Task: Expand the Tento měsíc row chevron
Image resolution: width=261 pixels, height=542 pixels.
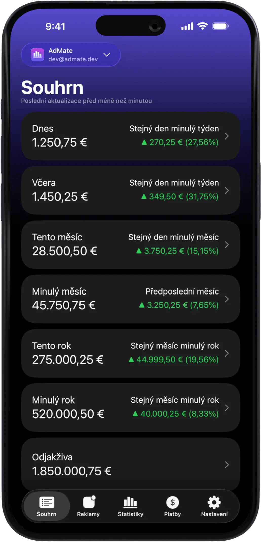Action: click(227, 245)
